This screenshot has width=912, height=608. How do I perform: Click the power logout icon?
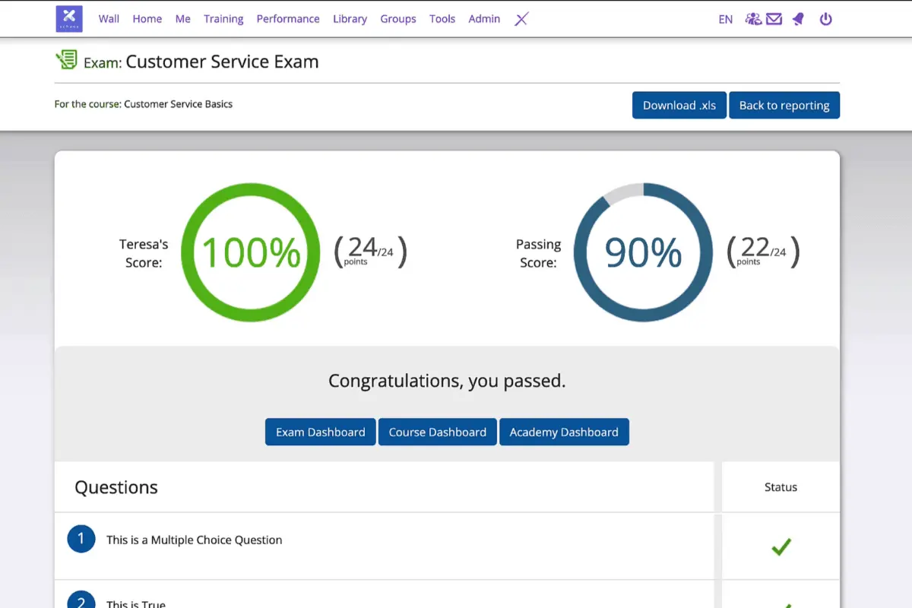pyautogui.click(x=826, y=19)
